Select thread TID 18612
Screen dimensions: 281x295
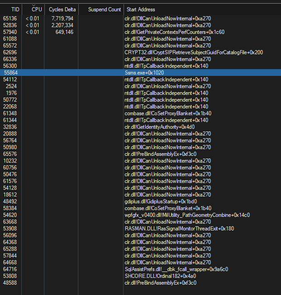140,195
